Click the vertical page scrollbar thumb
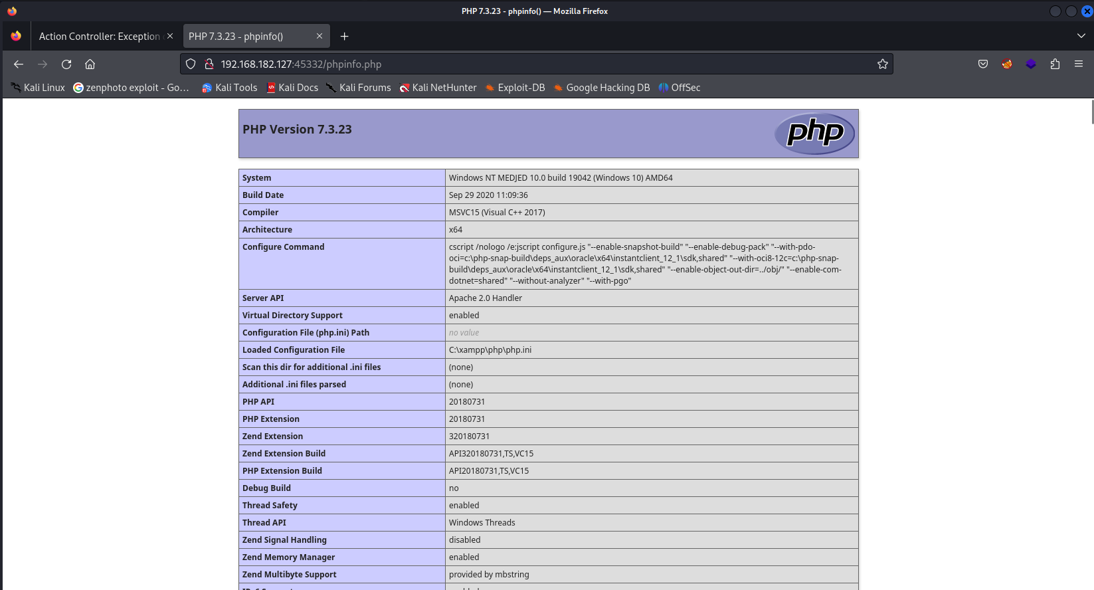The height and width of the screenshot is (590, 1094). click(x=1091, y=112)
